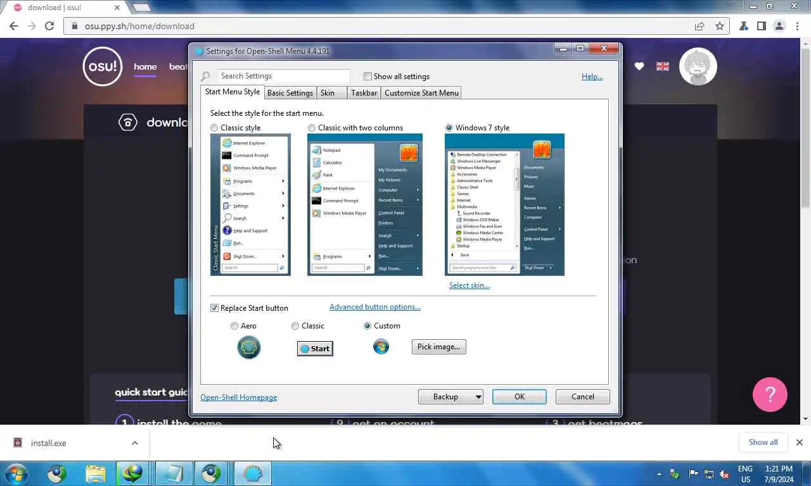Select the Windows 7 style radio button
811x486 pixels.
click(449, 128)
